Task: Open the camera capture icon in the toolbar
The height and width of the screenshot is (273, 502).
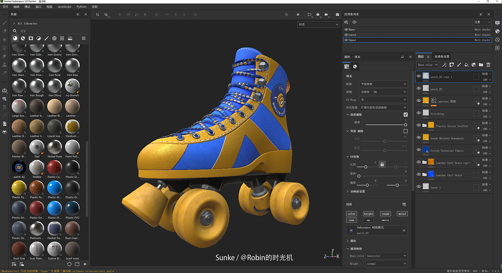Action: click(x=337, y=15)
